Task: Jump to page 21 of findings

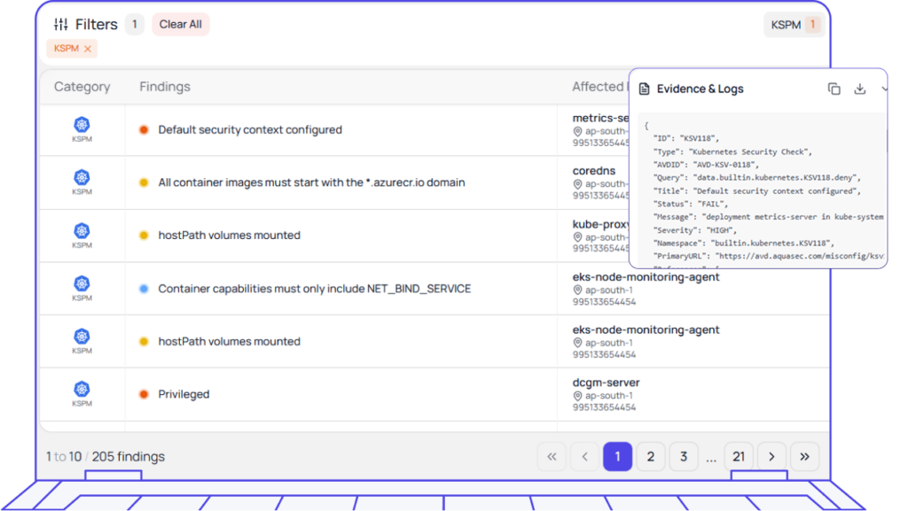Action: click(x=738, y=457)
